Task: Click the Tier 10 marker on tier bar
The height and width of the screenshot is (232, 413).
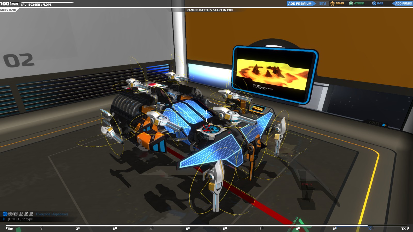Action: pos(370,228)
